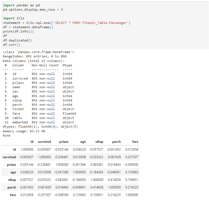Click the print(df.info()) code line

[x=19, y=32]
